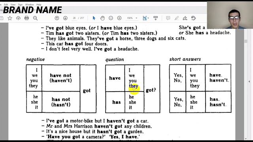Screen dimensions: 253x142
Task: Click the highlighted word 'they' in question table
Action: pos(134,86)
